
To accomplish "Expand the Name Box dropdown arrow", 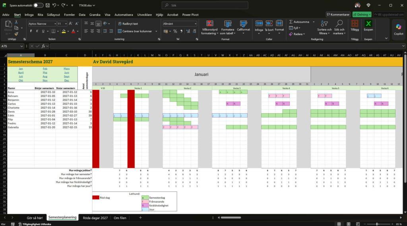I will click(x=21, y=46).
